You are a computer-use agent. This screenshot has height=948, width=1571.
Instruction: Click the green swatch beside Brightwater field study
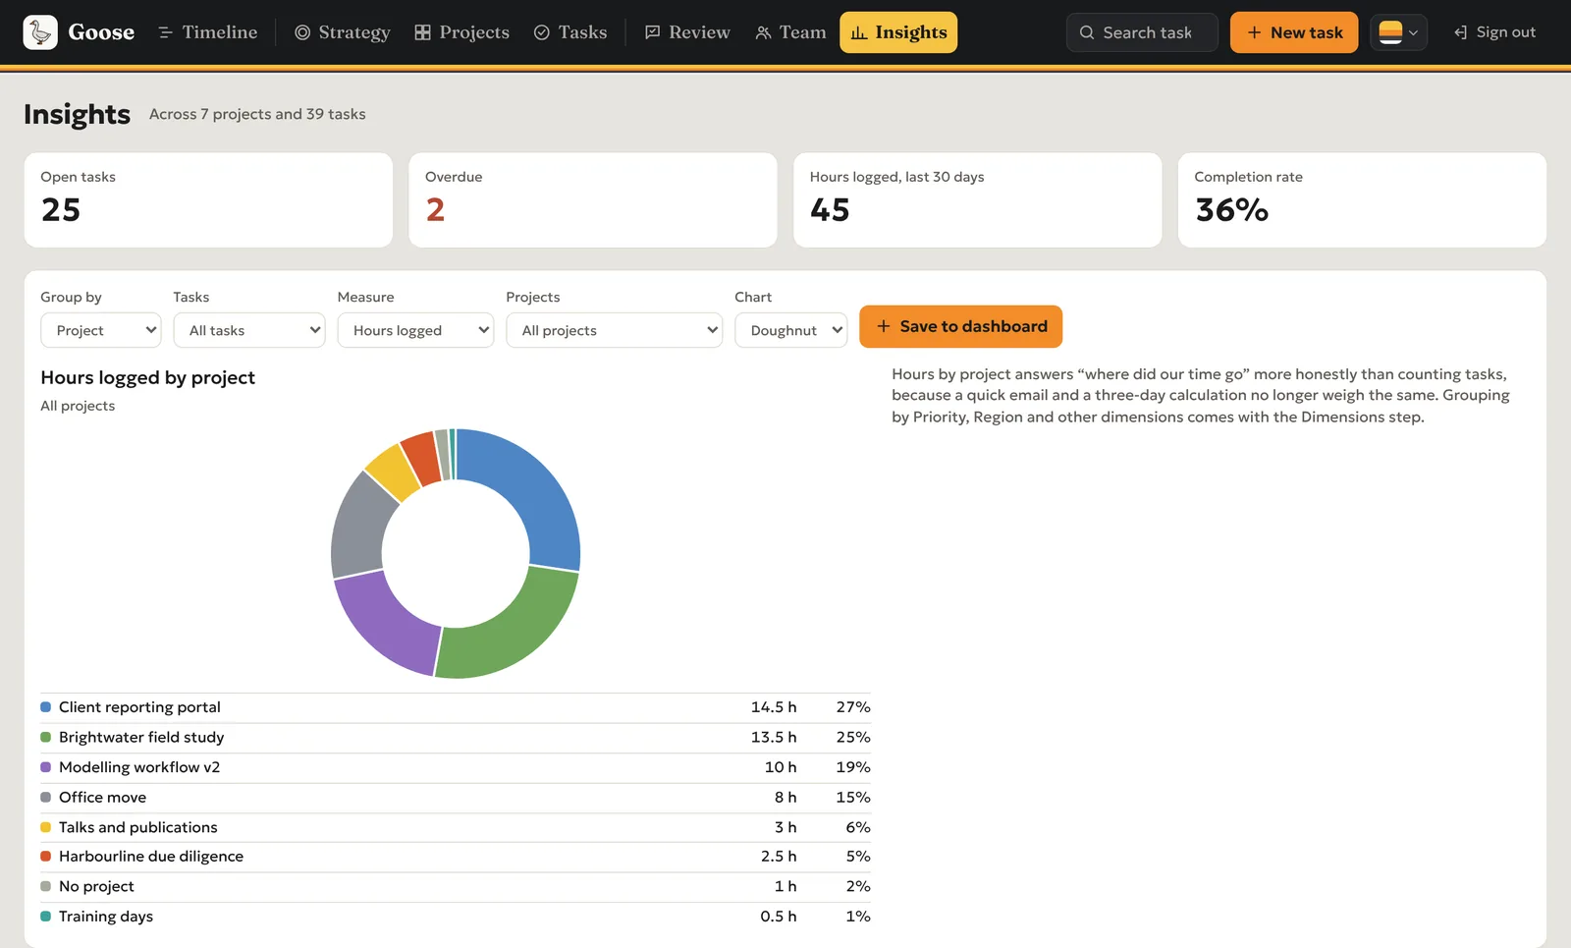click(x=45, y=737)
